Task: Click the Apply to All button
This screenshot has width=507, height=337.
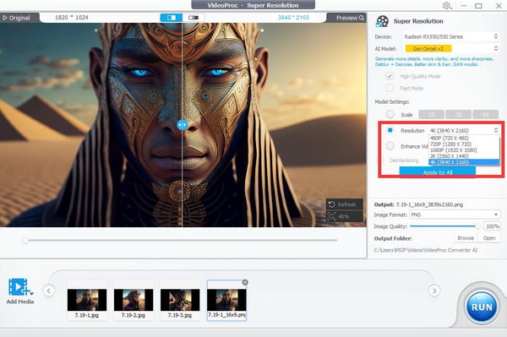Action: 438,172
